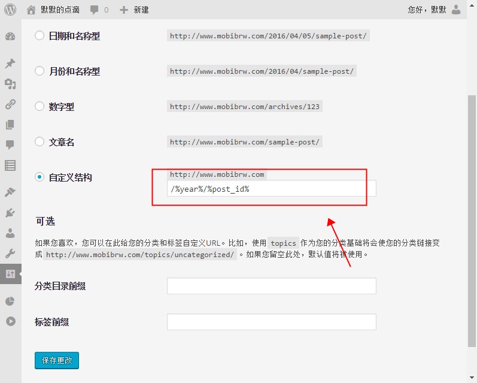Select the 日期和名称型 permalink option
The height and width of the screenshot is (383, 477).
coord(40,36)
